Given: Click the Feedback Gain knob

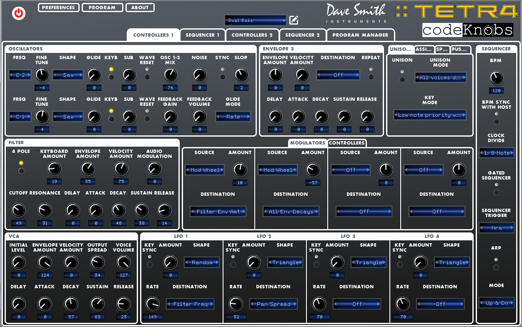Looking at the screenshot, I should 170,117.
